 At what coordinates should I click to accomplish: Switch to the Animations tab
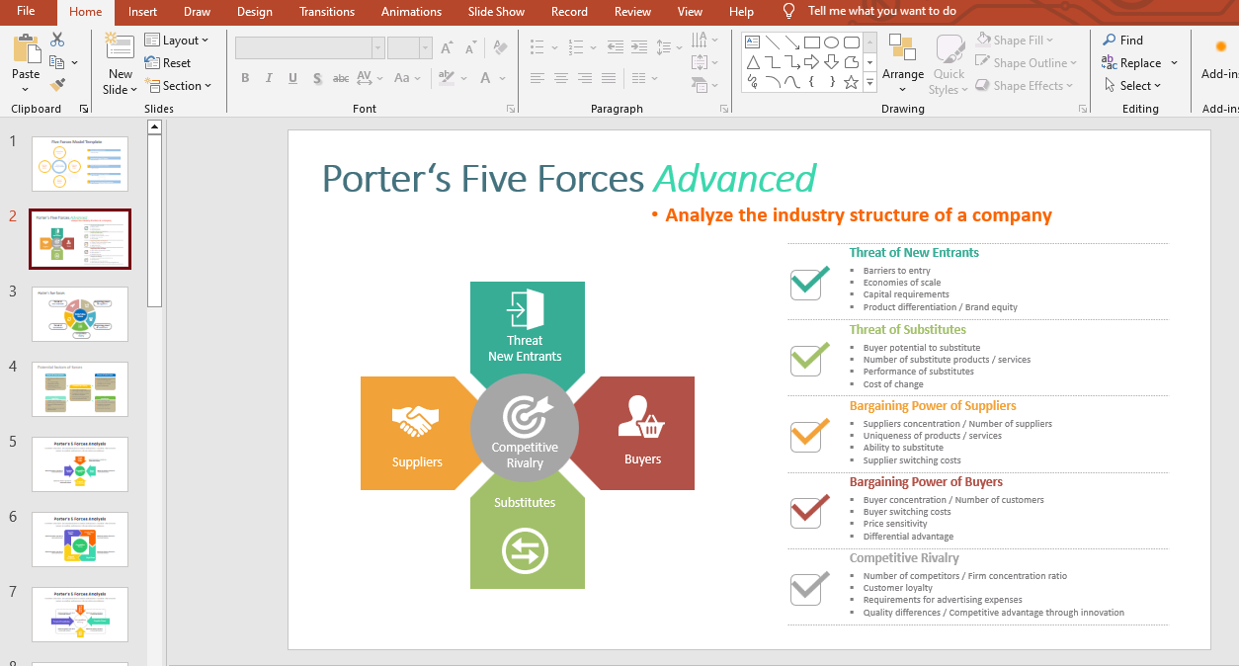pos(411,12)
